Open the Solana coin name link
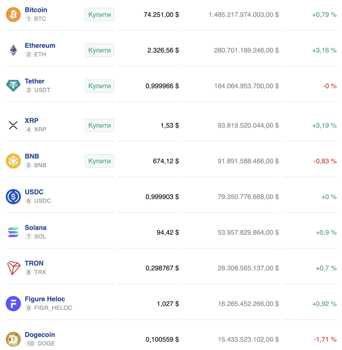 (x=36, y=228)
